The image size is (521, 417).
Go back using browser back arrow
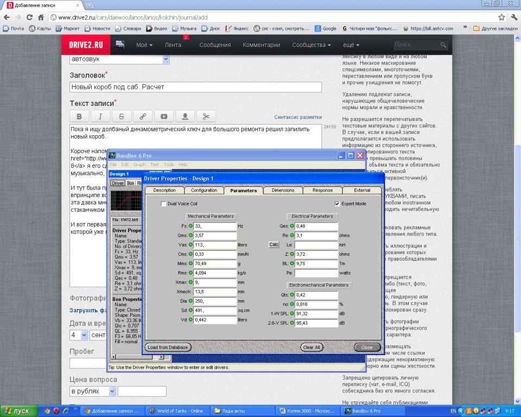click(7, 17)
